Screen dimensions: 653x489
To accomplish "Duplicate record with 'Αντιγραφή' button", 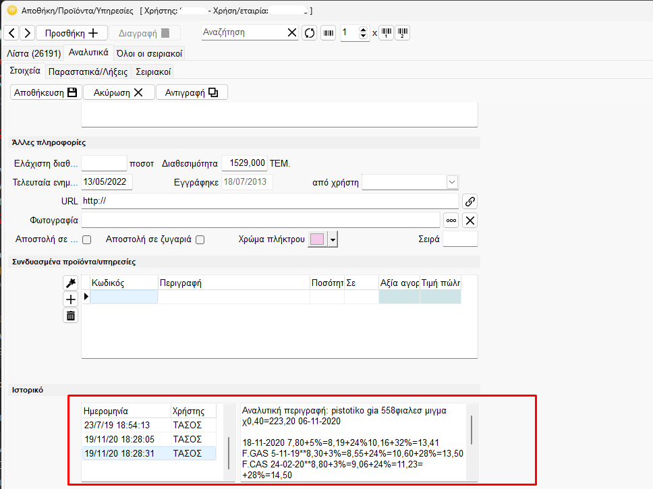I will click(x=192, y=92).
